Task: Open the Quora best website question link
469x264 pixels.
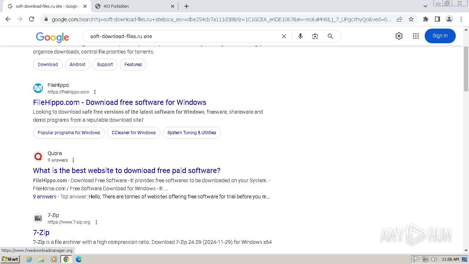Action: coord(127,170)
